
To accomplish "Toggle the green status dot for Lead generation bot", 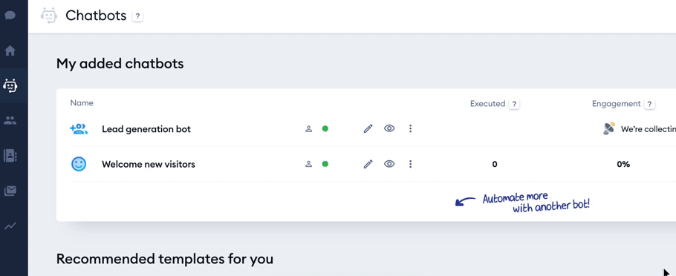I will [325, 128].
